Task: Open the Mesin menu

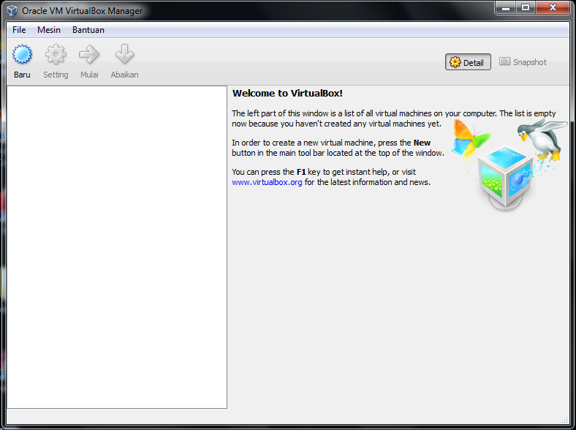Action: pos(49,30)
